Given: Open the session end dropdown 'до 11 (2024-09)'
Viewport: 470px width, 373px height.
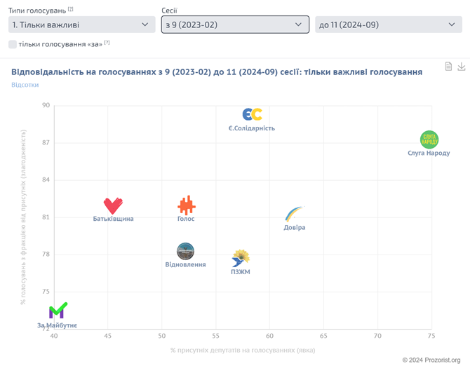Looking at the screenshot, I should 389,25.
